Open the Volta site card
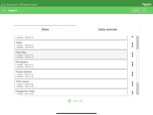Image resolution: width=153 pixels, height=115 pixels. pos(71,45)
